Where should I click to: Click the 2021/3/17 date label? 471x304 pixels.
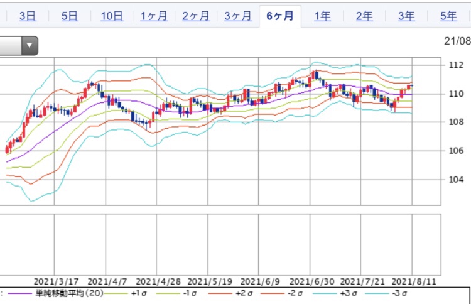[x=56, y=282]
